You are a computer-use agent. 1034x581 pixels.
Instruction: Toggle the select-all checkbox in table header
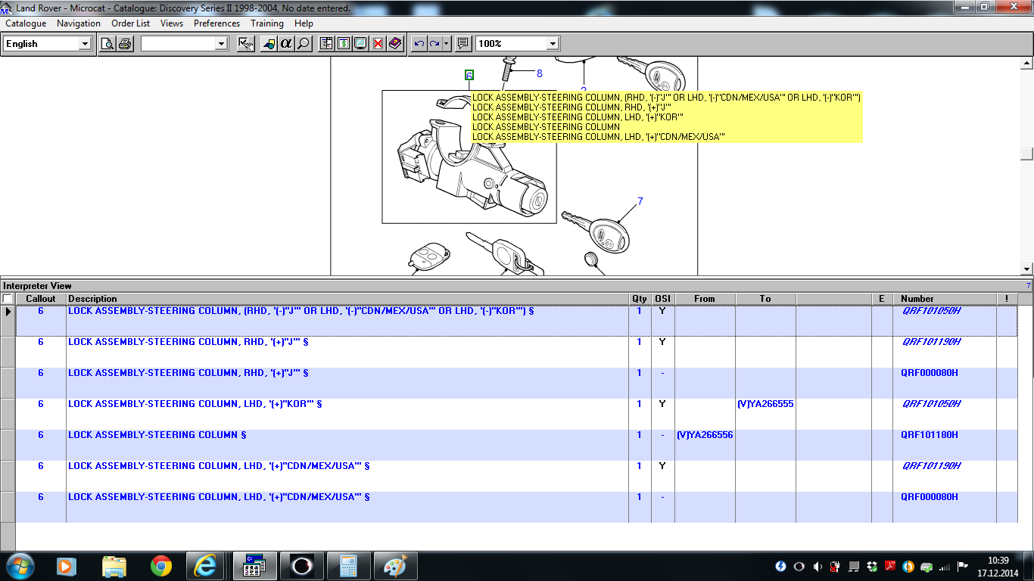pos(8,299)
